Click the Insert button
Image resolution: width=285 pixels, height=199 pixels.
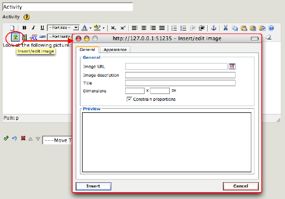(94, 186)
